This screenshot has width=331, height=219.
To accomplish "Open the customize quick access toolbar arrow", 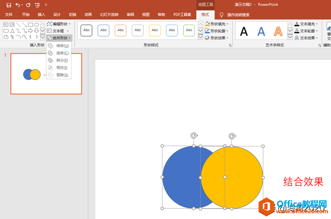I will (x=46, y=5).
